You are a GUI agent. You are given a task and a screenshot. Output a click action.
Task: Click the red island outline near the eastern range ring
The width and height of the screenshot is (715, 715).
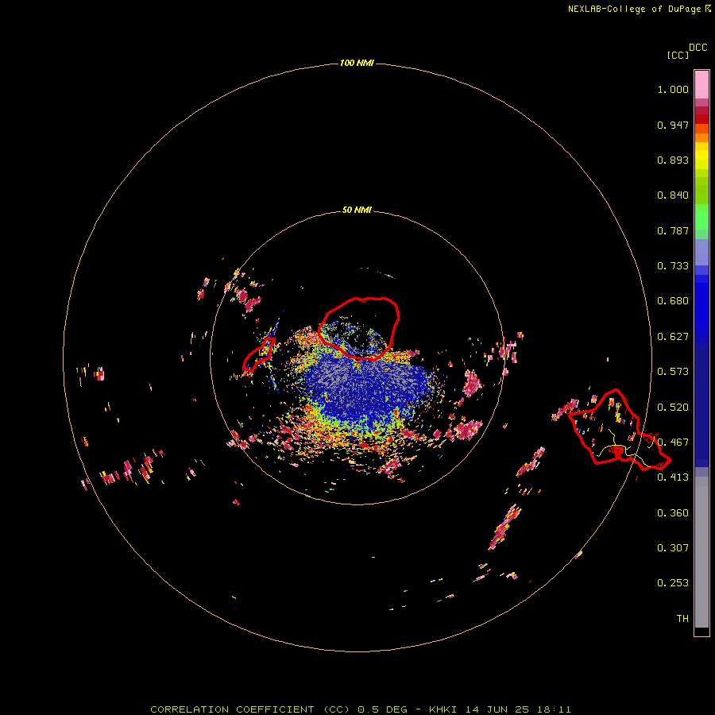(x=618, y=430)
